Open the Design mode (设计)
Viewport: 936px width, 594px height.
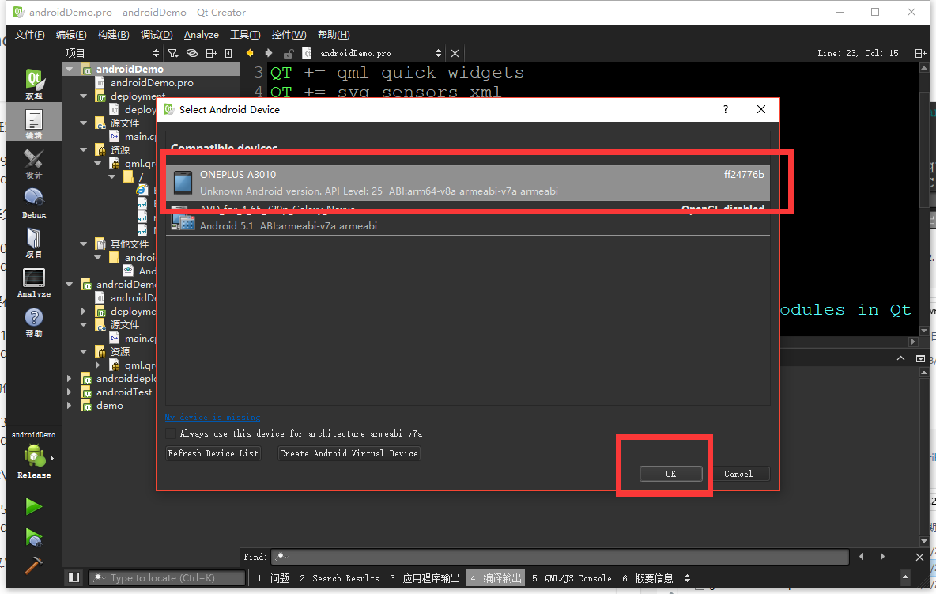click(x=34, y=163)
